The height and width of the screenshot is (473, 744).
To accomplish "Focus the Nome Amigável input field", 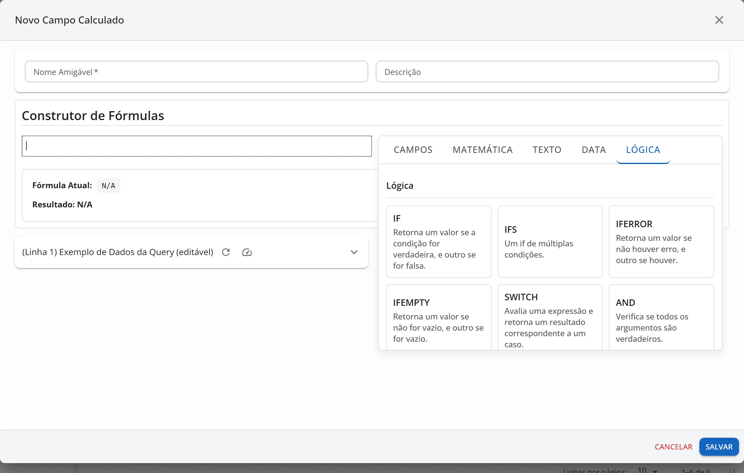I will [x=196, y=72].
